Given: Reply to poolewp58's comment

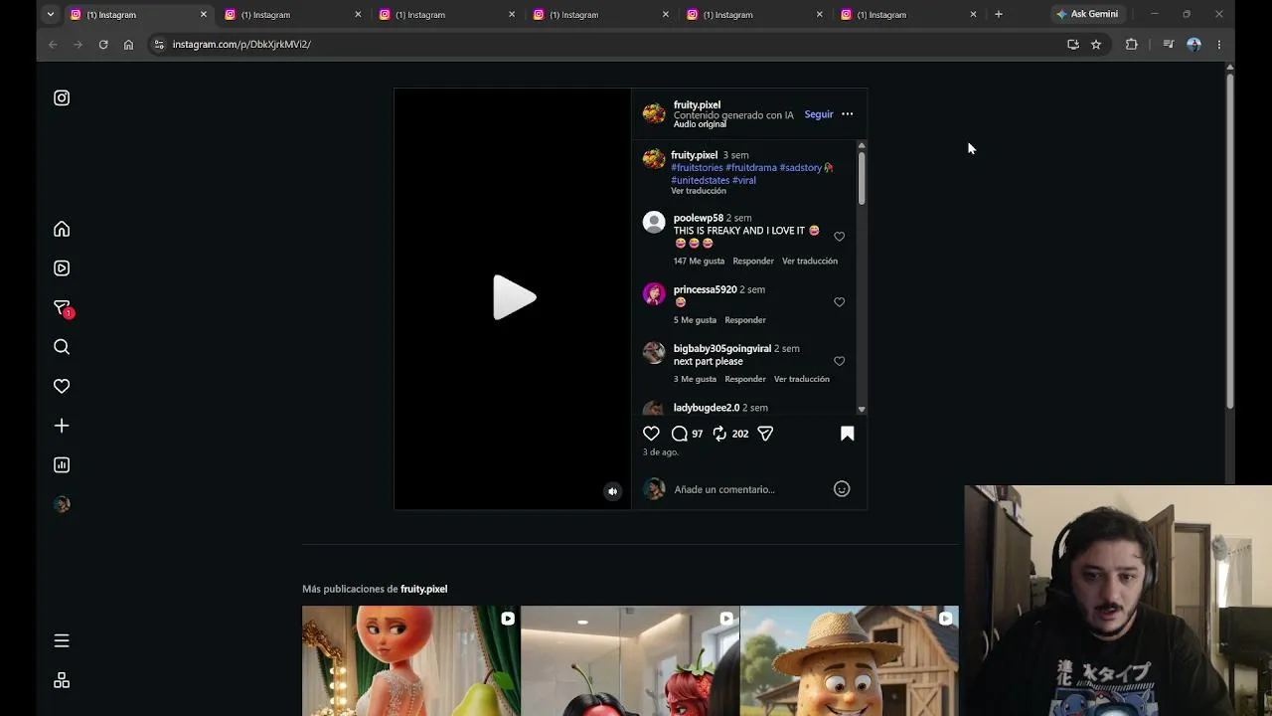Looking at the screenshot, I should click(753, 262).
